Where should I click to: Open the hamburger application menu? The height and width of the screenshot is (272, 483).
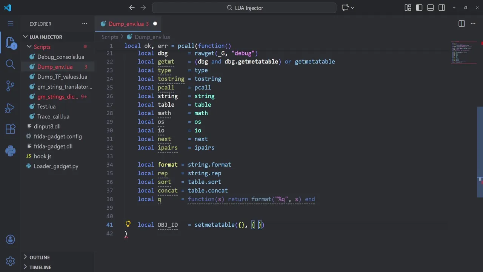(x=11, y=23)
